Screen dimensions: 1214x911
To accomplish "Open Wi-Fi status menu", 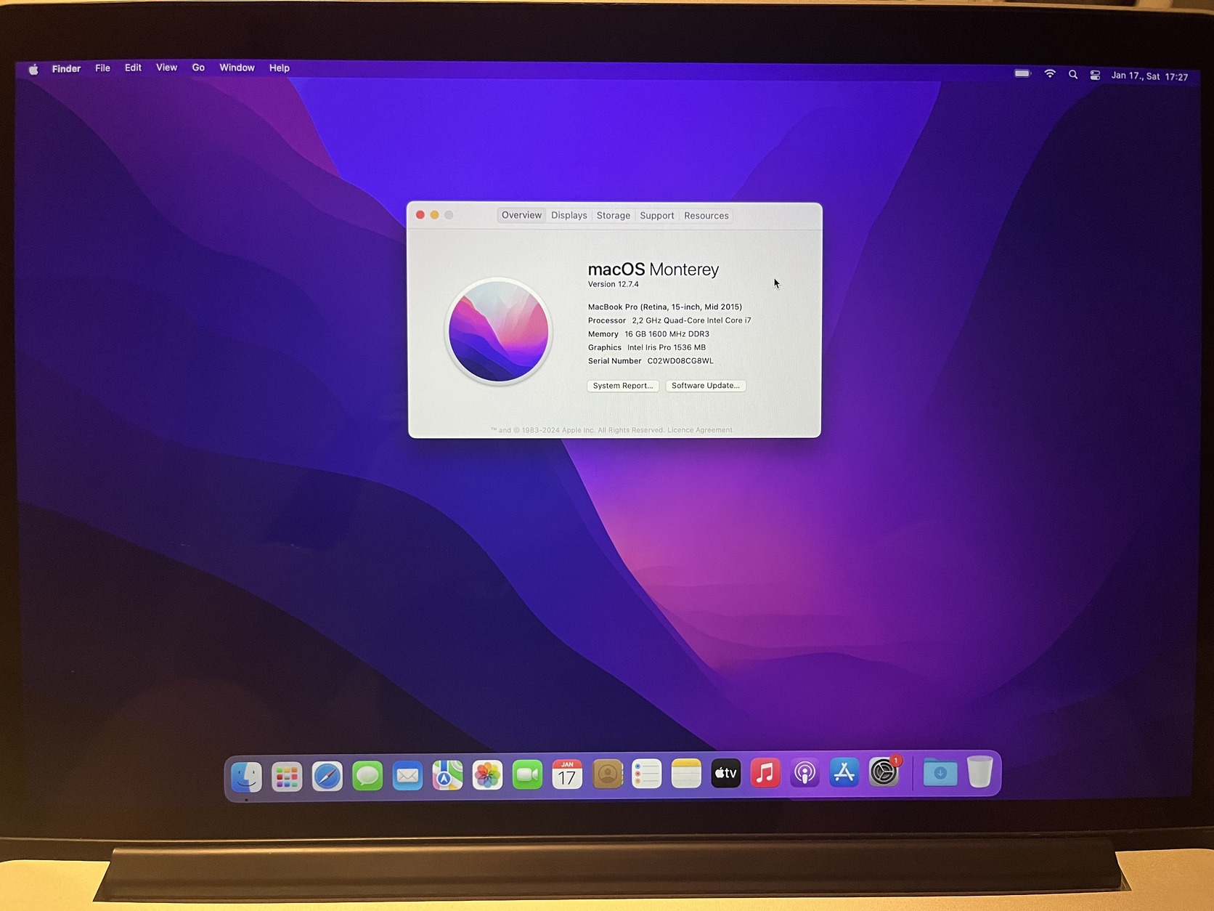I will (1050, 74).
